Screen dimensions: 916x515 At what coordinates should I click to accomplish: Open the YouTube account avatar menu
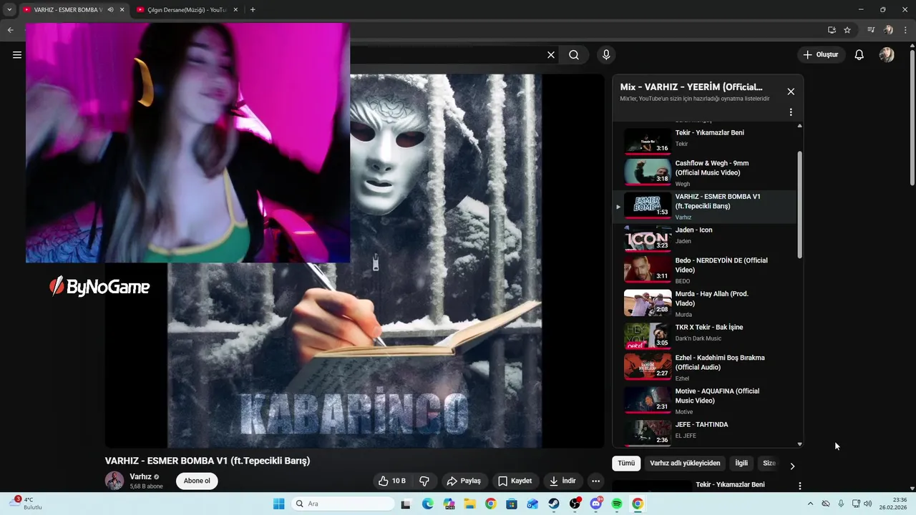tap(887, 54)
